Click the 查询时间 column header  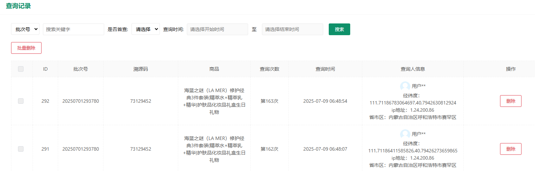pyautogui.click(x=325, y=69)
